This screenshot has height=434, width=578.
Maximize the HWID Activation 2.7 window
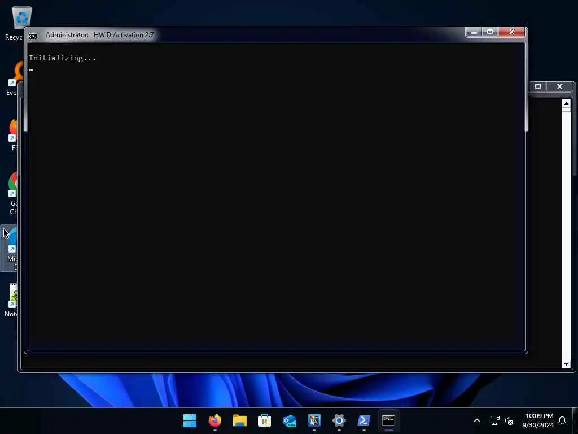(490, 32)
